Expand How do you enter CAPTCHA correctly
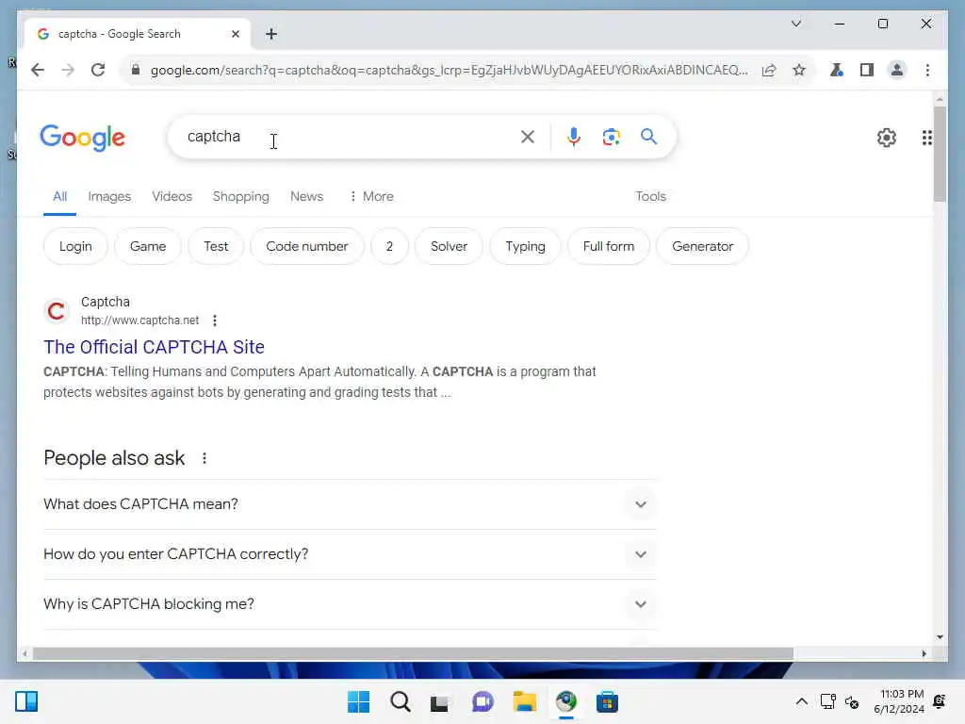This screenshot has height=724, width=965. [x=350, y=554]
